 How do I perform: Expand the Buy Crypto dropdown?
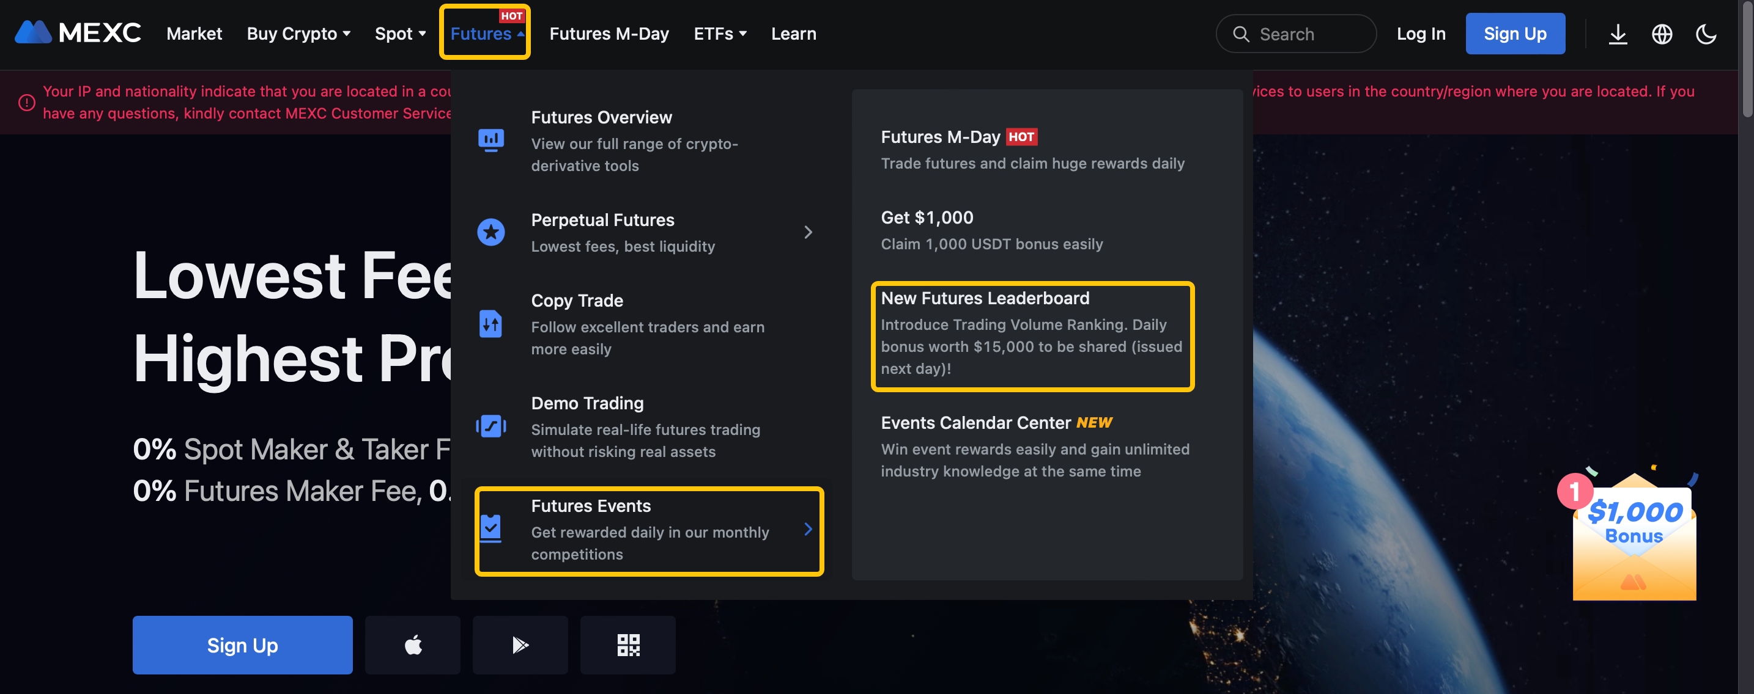pyautogui.click(x=298, y=34)
